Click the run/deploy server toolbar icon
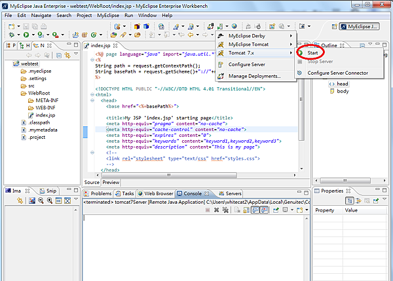Viewport: 393px width, 281px height. (220, 26)
